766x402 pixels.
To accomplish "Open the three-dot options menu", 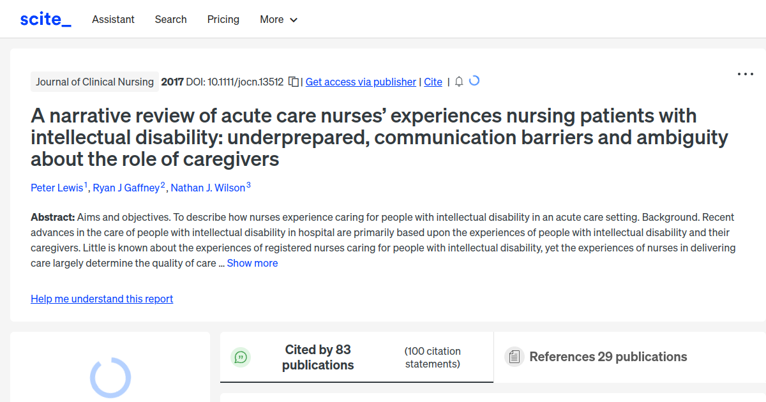I will [x=745, y=74].
